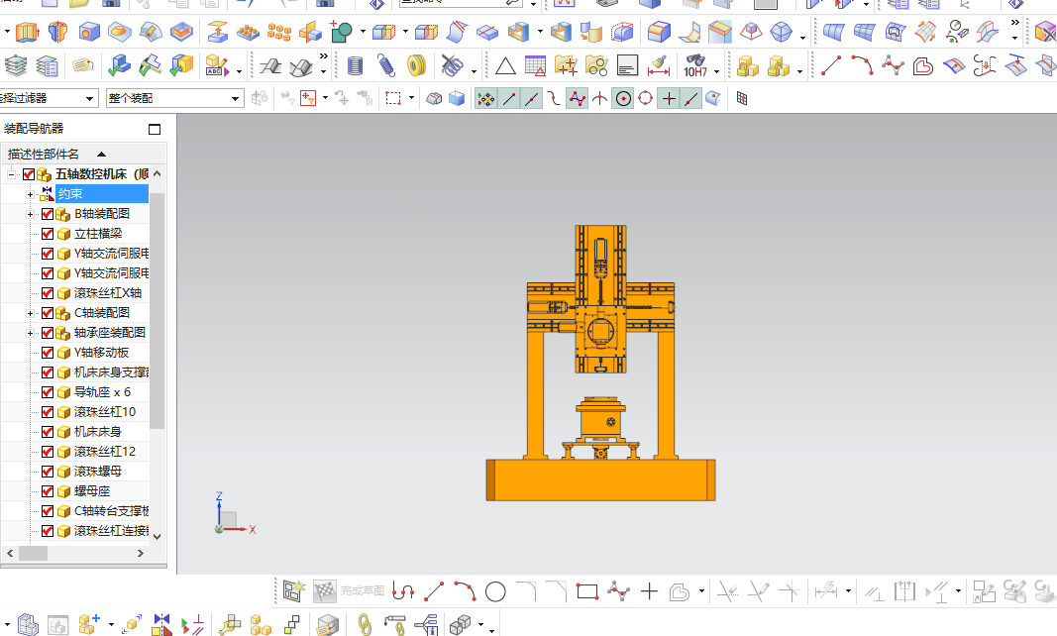Open the 10H7 icon dropdown arrow
Image resolution: width=1057 pixels, height=636 pixels.
coord(716,70)
